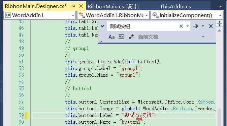The width and height of the screenshot is (227, 126).
Task: Click the InitializeComponent method icon
Action: click(156, 15)
